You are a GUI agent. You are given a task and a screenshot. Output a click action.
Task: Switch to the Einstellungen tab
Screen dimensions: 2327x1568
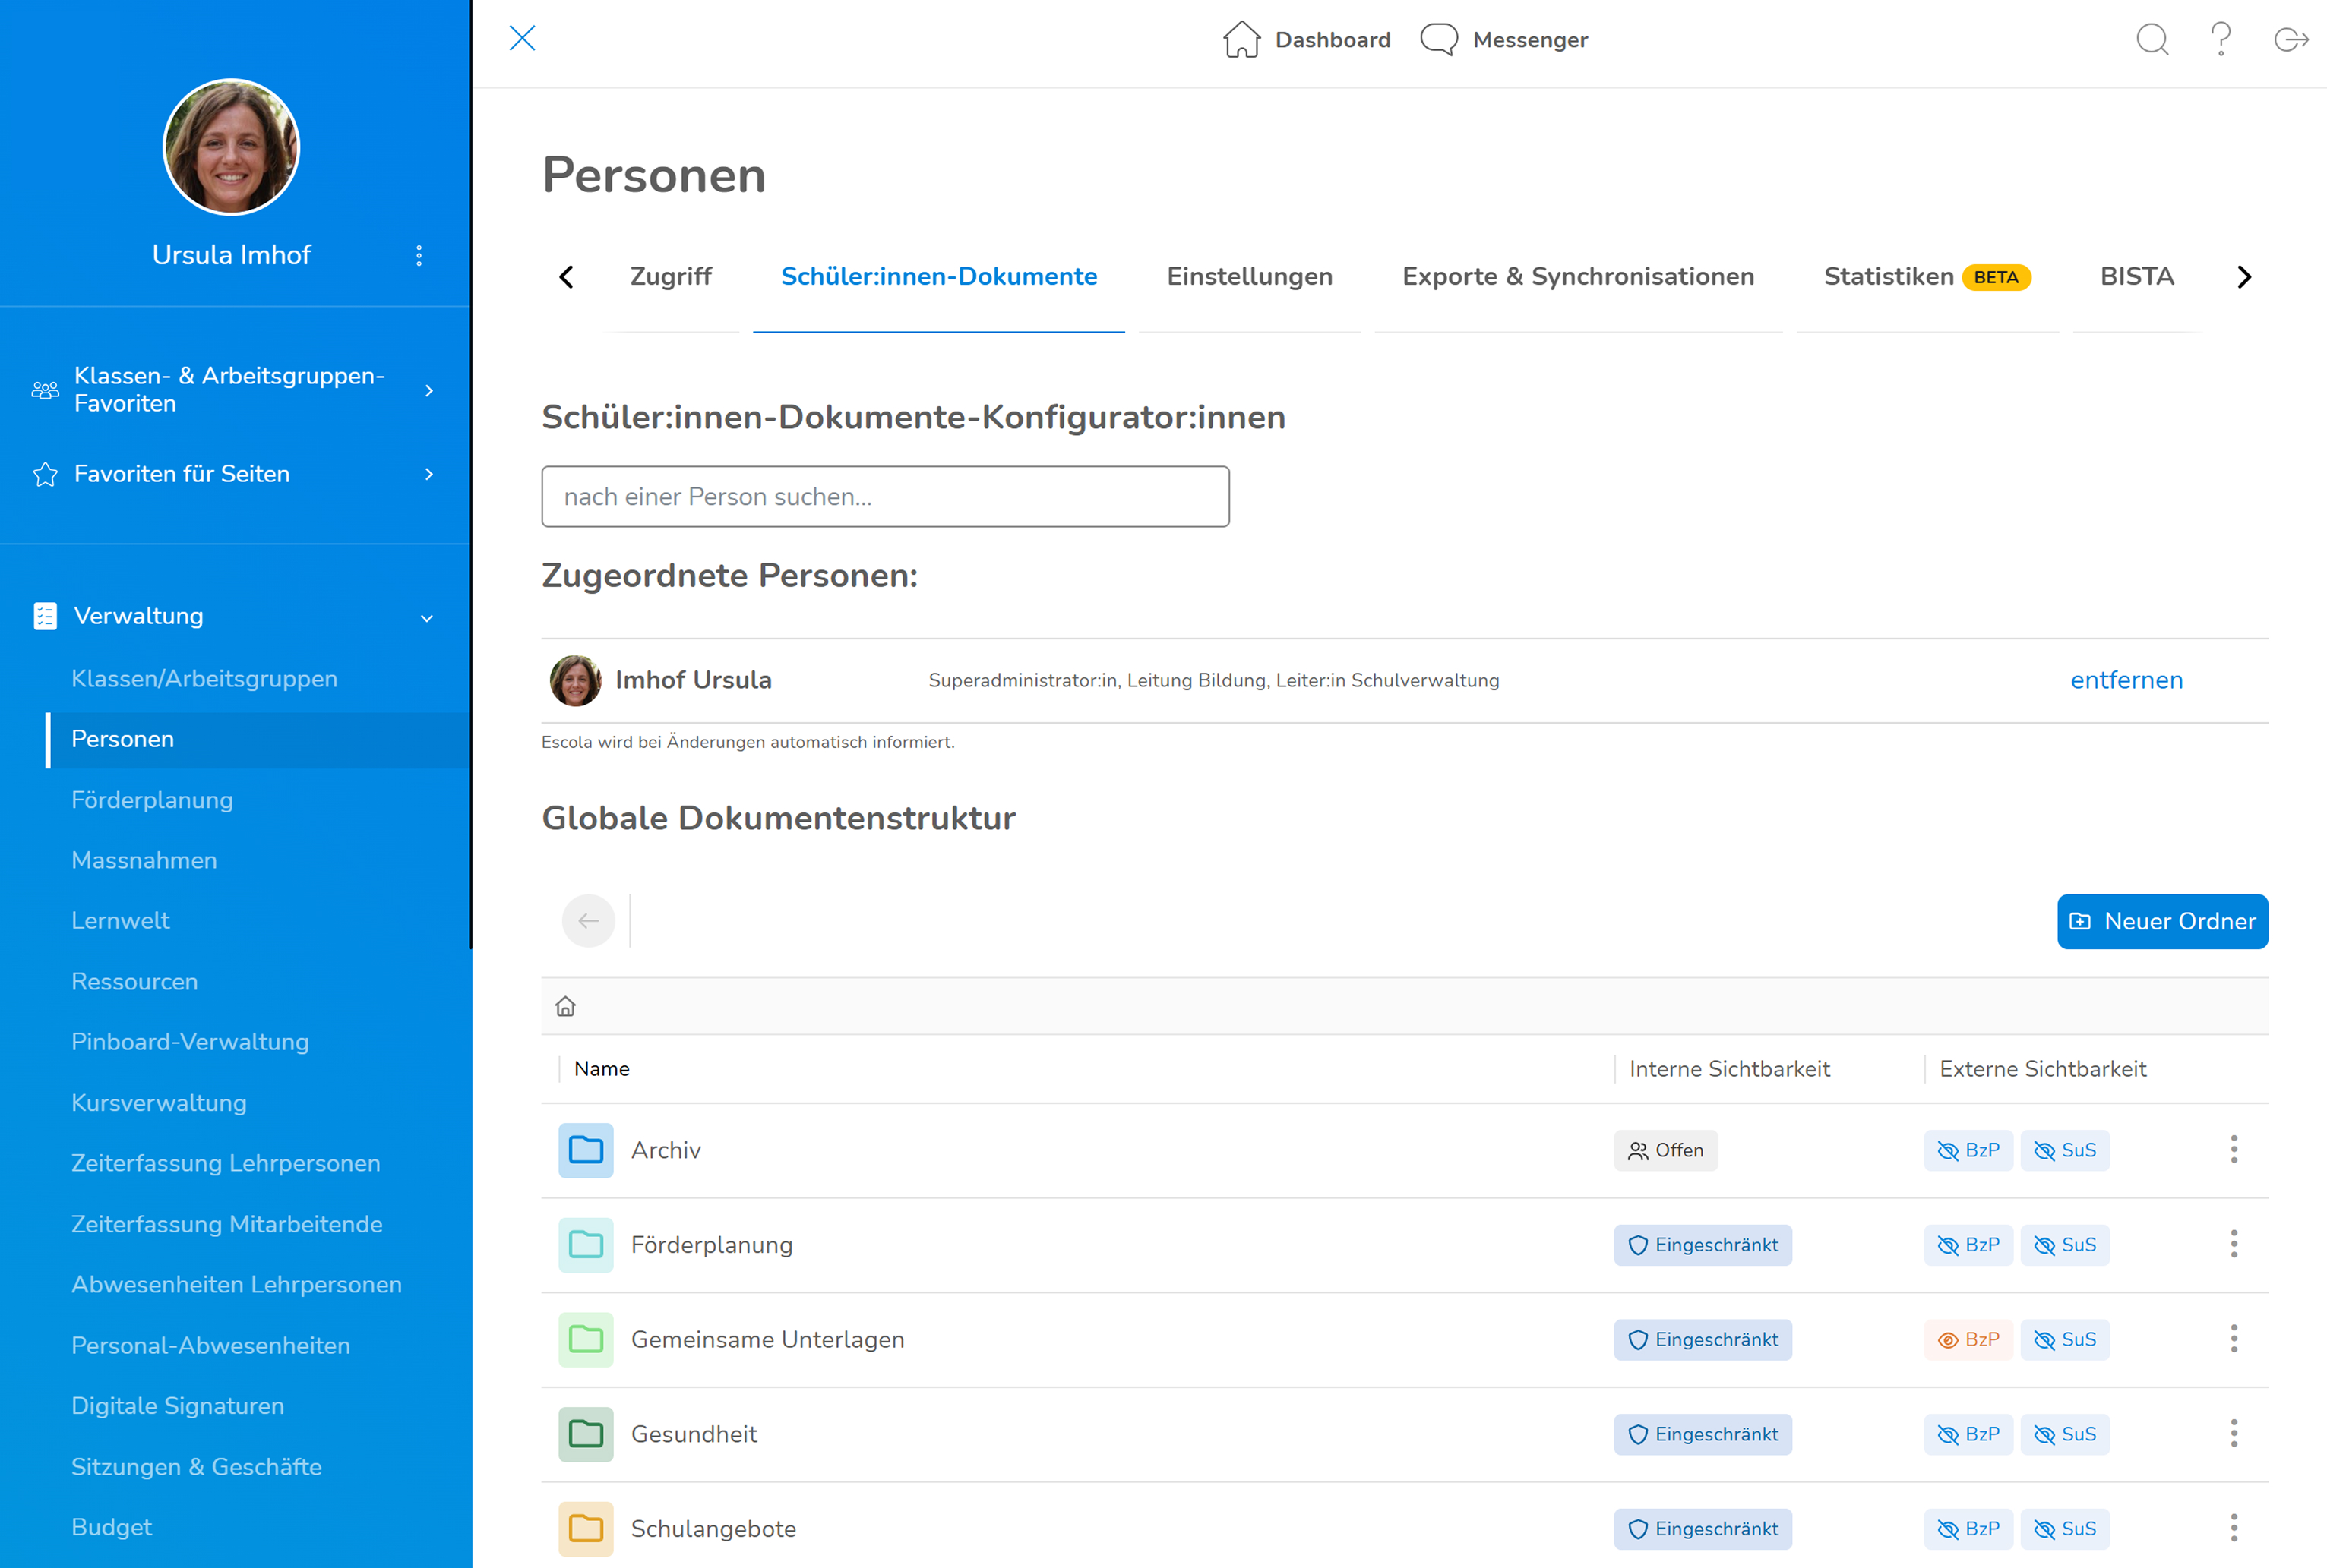tap(1250, 276)
